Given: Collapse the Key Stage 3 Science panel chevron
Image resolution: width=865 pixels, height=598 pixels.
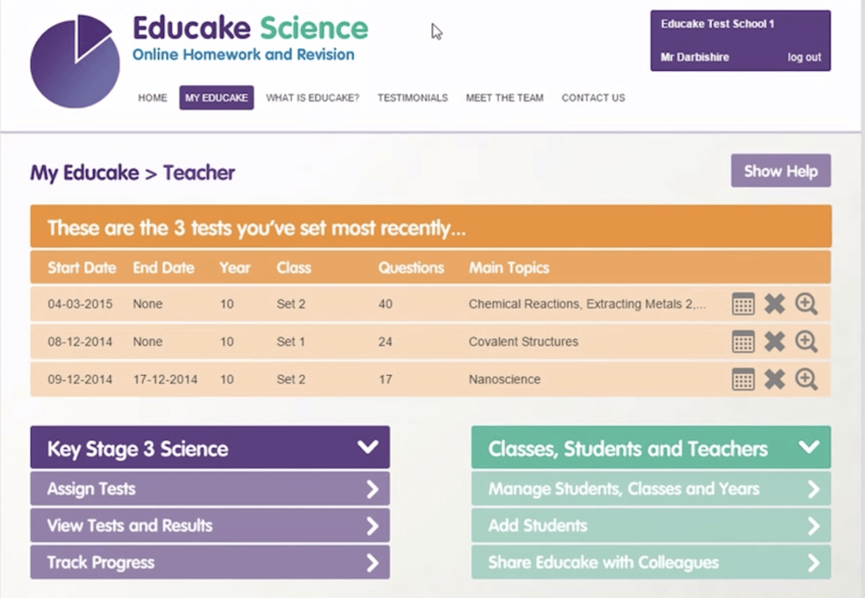Looking at the screenshot, I should pyautogui.click(x=368, y=448).
